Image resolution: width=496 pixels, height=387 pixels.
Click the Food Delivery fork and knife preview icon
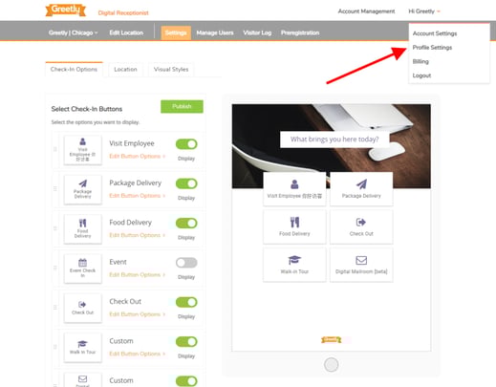[x=294, y=222]
